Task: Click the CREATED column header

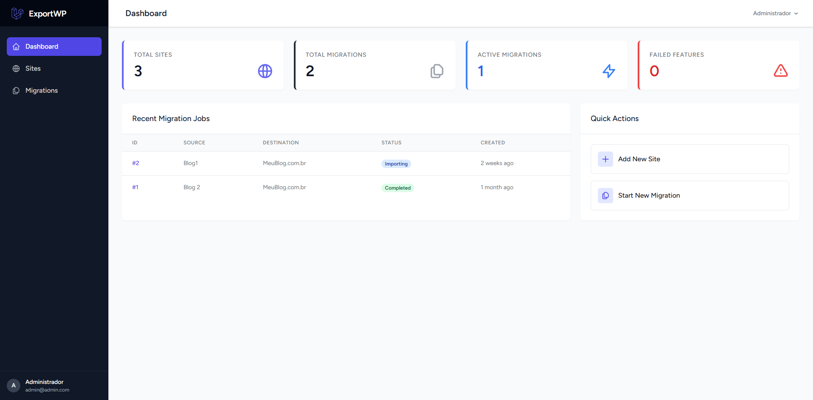Action: 493,143
